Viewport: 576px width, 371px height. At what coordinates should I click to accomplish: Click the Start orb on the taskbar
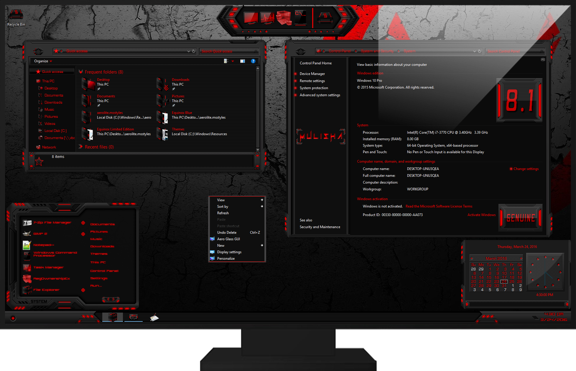pos(13,318)
